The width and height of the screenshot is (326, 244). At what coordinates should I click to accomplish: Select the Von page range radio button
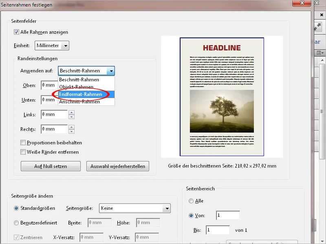pyautogui.click(x=191, y=216)
